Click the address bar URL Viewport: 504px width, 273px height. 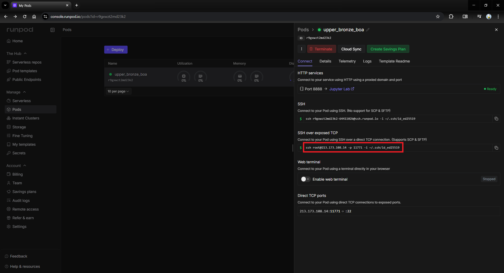pos(88,17)
